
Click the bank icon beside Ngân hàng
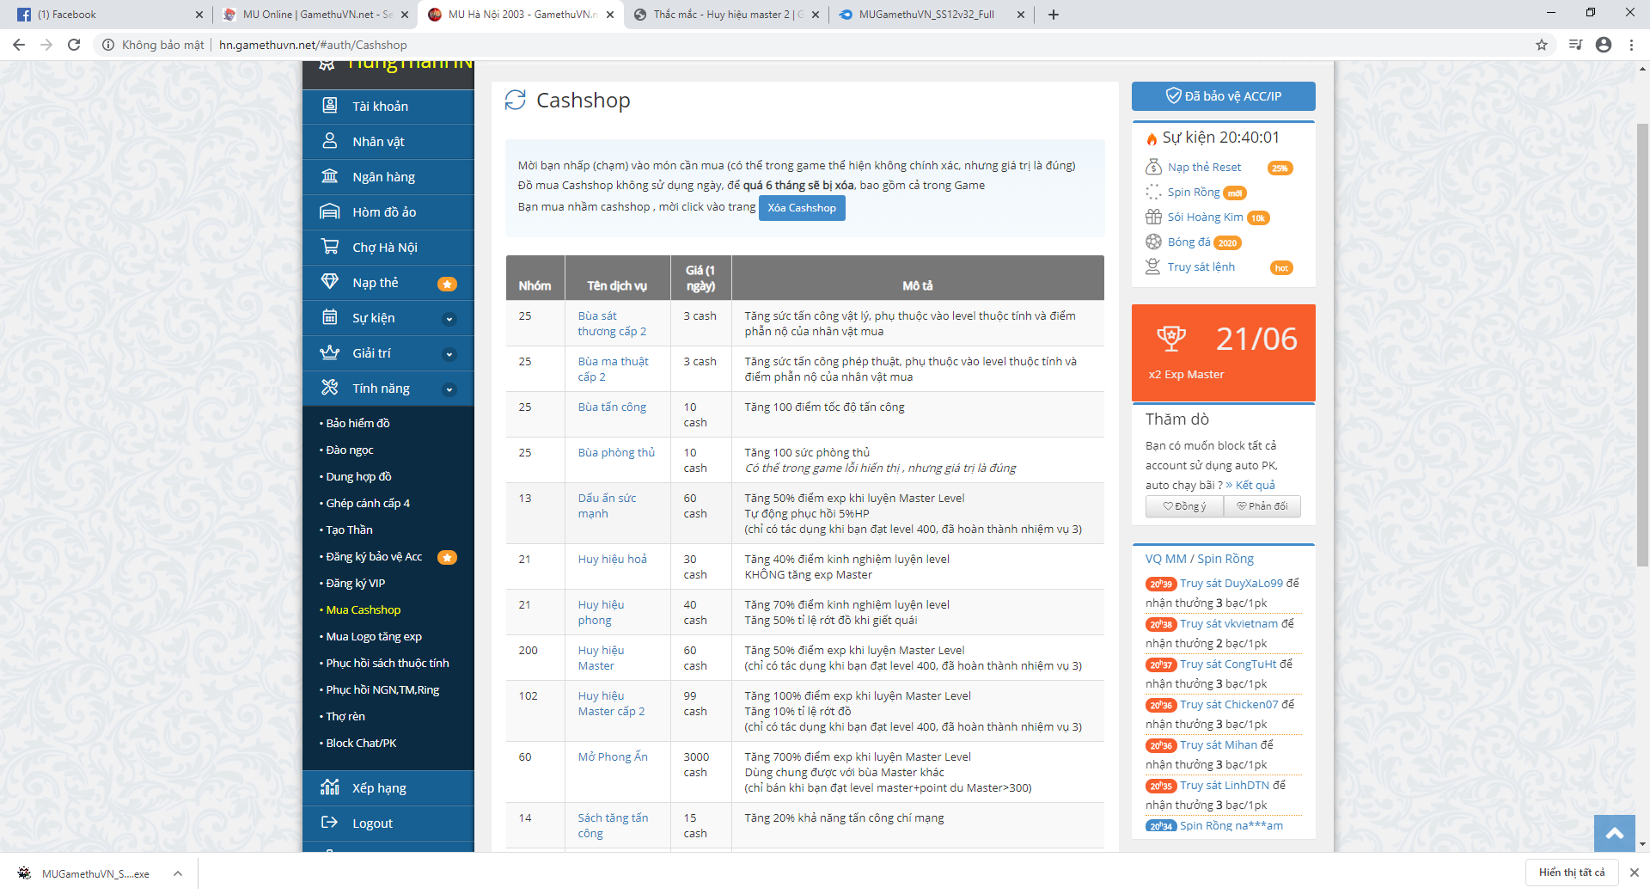329,176
